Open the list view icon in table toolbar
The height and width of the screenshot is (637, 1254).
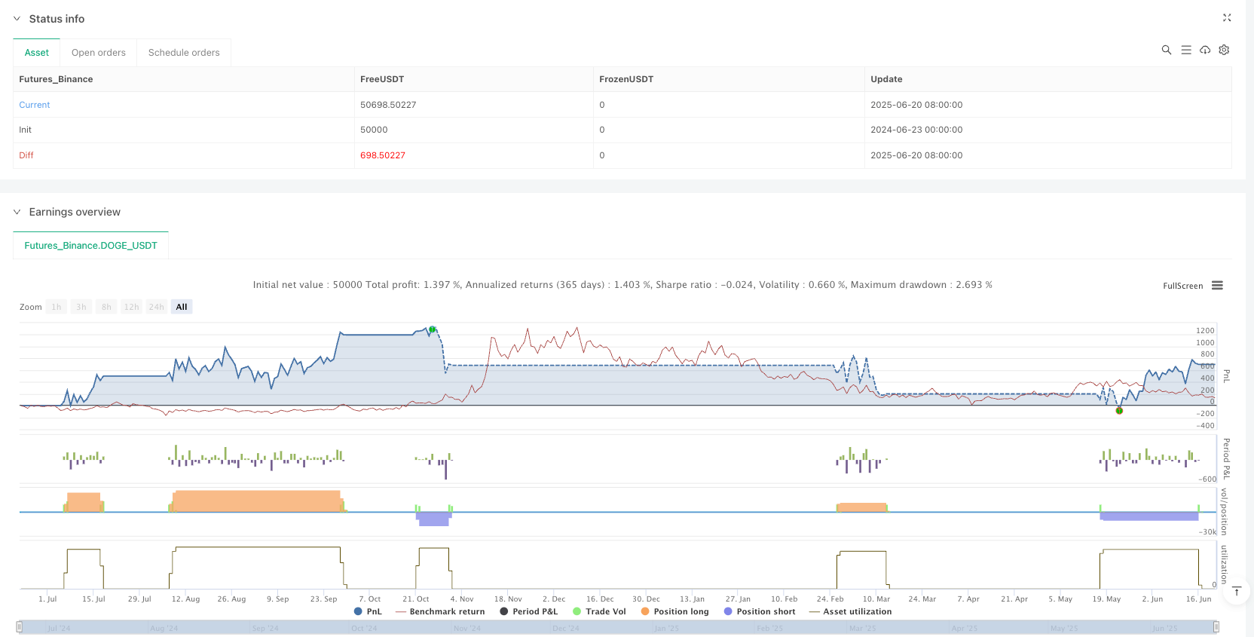(1185, 50)
